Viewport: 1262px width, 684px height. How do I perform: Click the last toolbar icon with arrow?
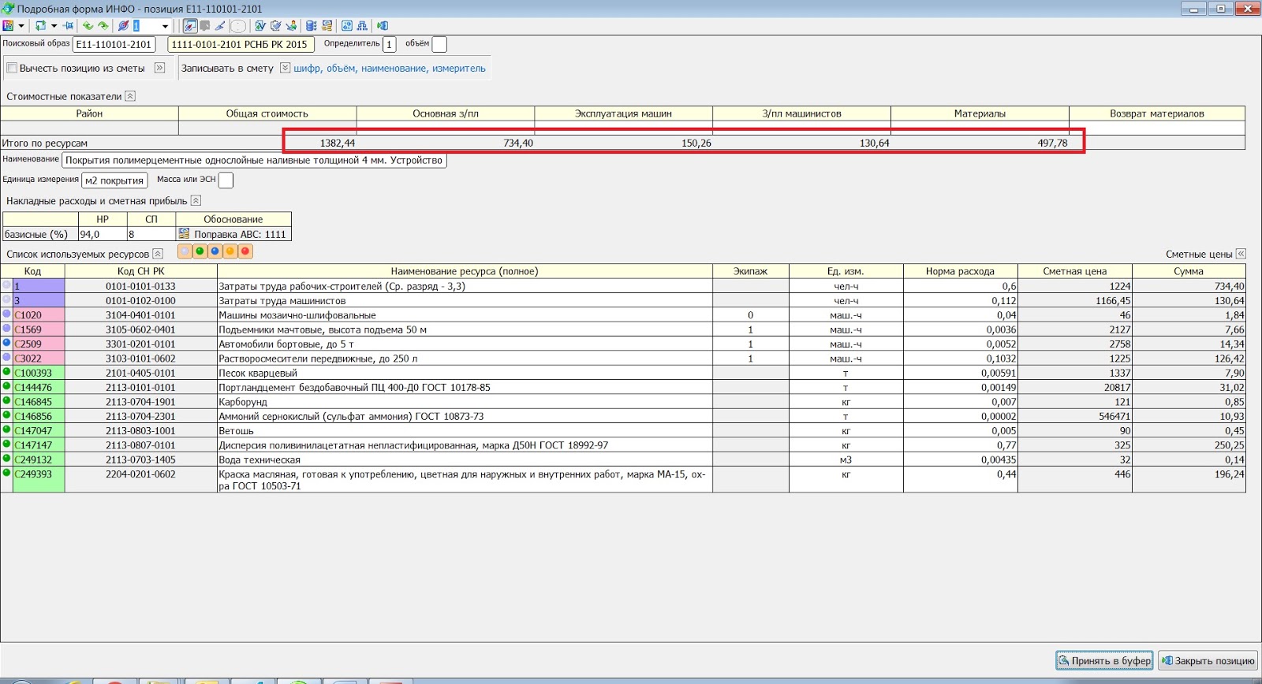point(382,26)
